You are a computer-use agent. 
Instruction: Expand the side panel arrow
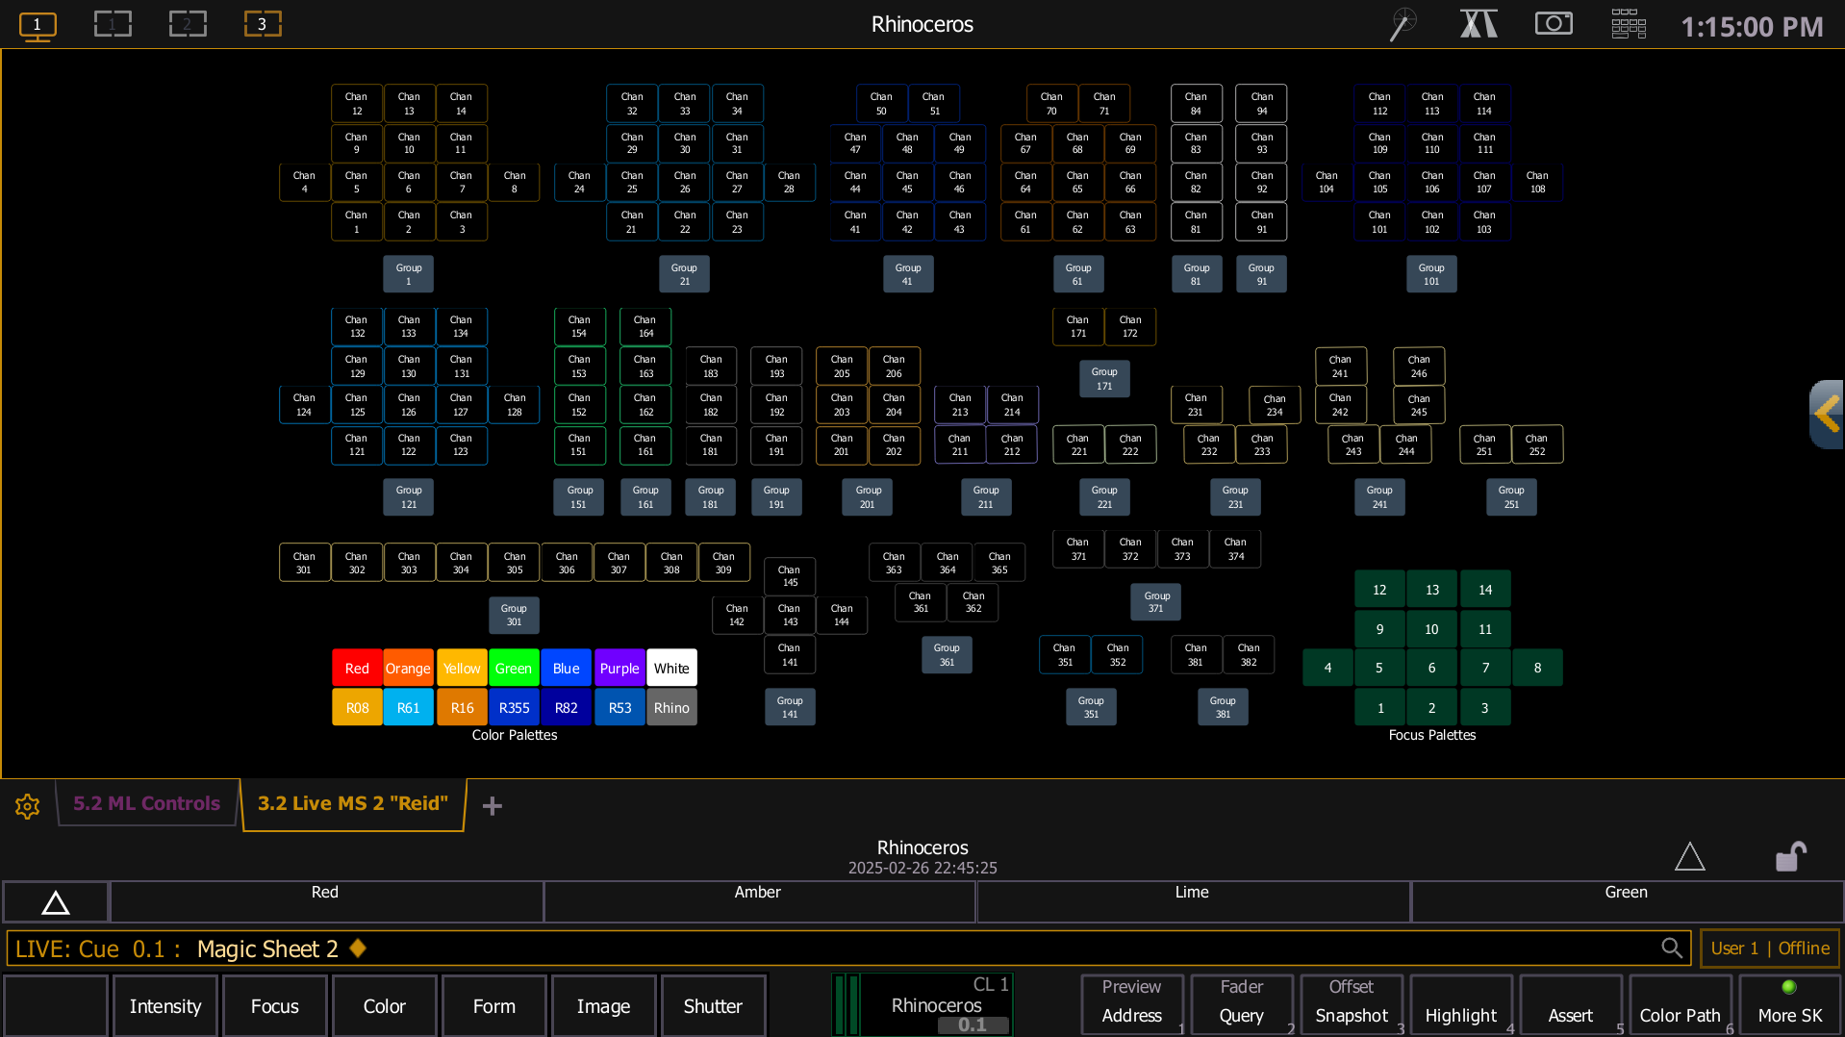pos(1827,415)
